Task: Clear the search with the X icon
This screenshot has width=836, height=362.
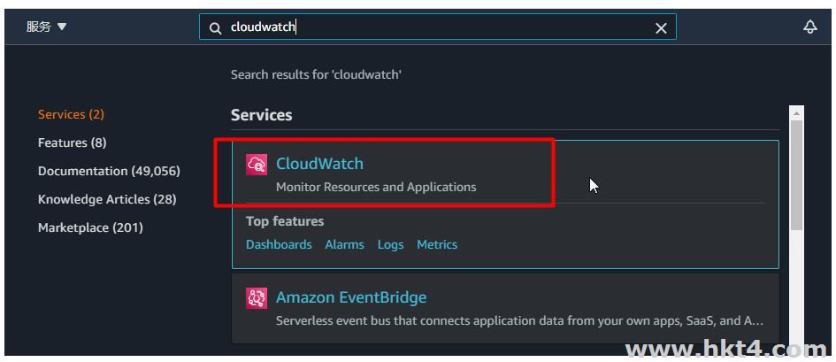Action: (661, 28)
